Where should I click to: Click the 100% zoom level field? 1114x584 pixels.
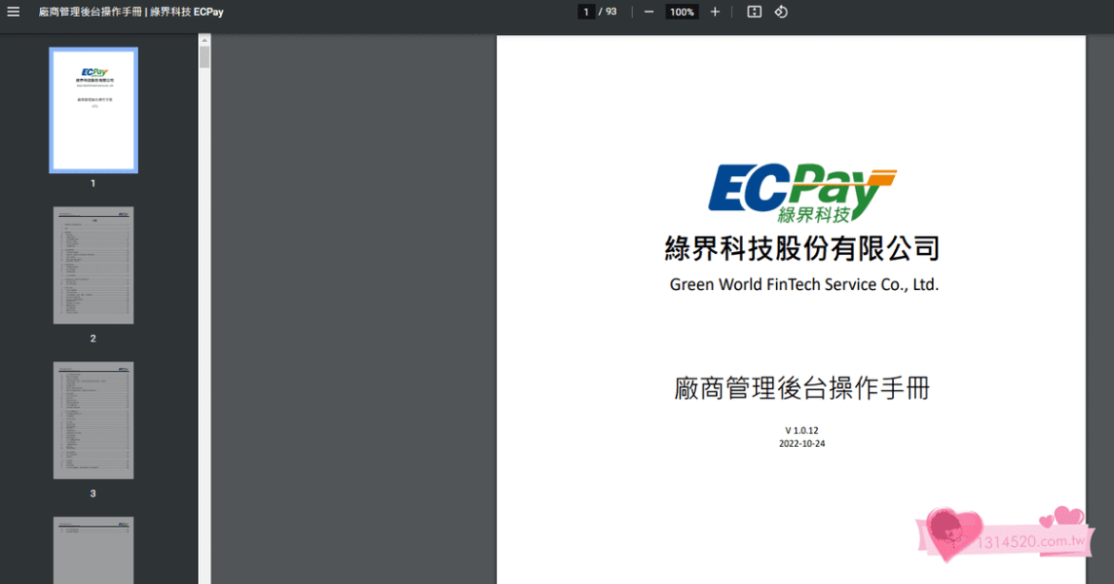coord(682,12)
